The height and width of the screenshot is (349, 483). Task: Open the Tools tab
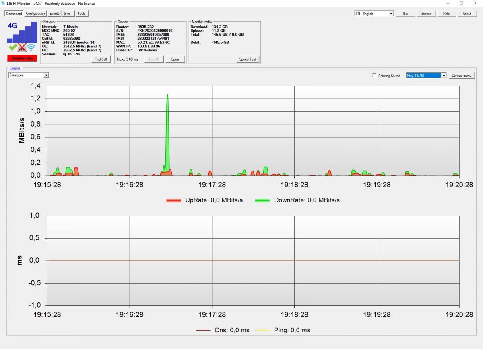[x=81, y=14]
